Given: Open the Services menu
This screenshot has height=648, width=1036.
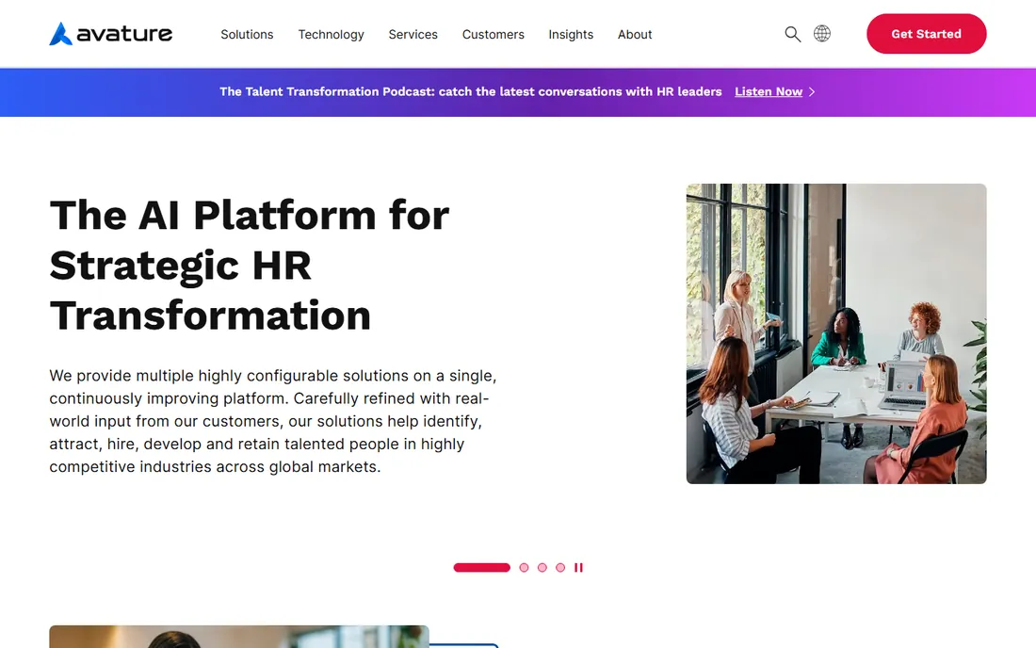Looking at the screenshot, I should (413, 34).
